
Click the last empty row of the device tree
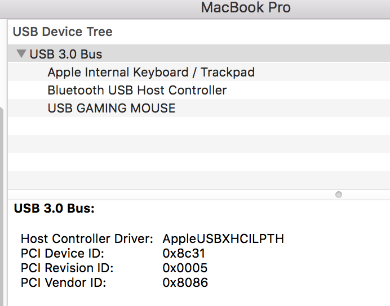tap(199, 180)
